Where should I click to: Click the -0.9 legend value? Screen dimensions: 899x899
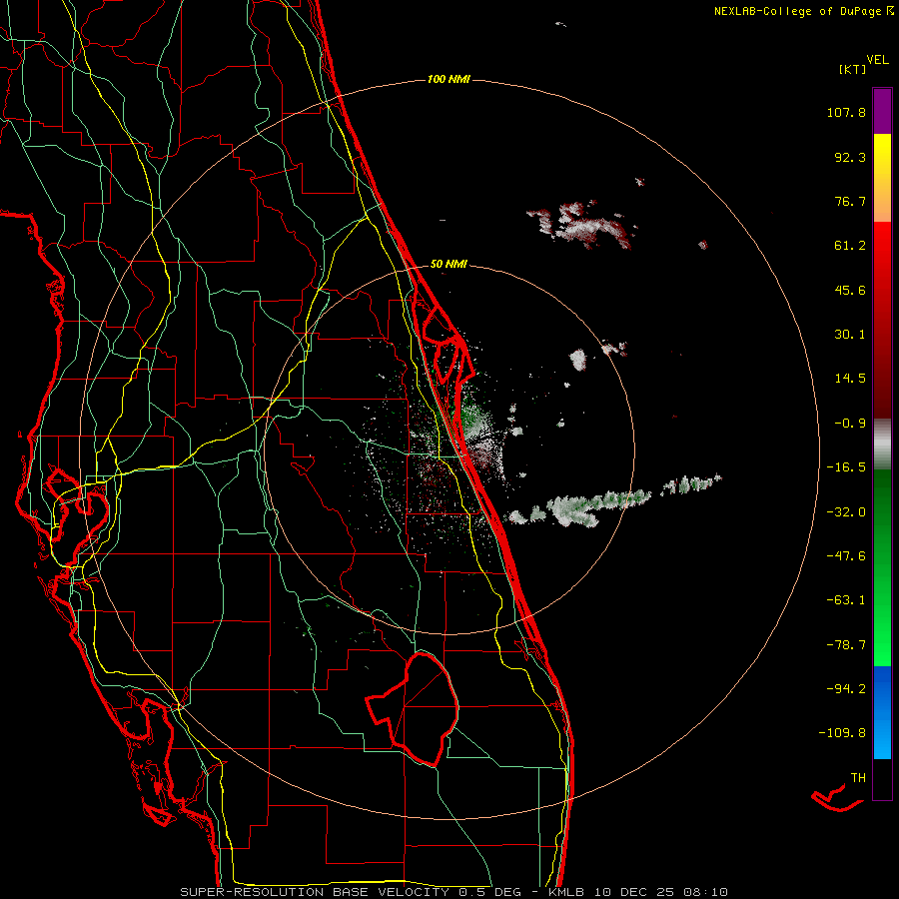[850, 424]
